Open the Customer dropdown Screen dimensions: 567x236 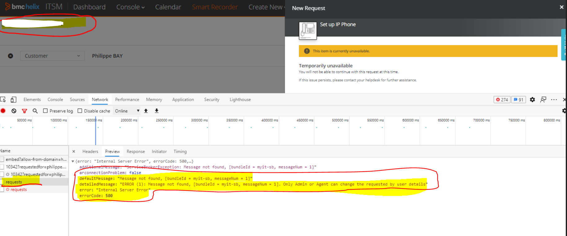tap(52, 56)
